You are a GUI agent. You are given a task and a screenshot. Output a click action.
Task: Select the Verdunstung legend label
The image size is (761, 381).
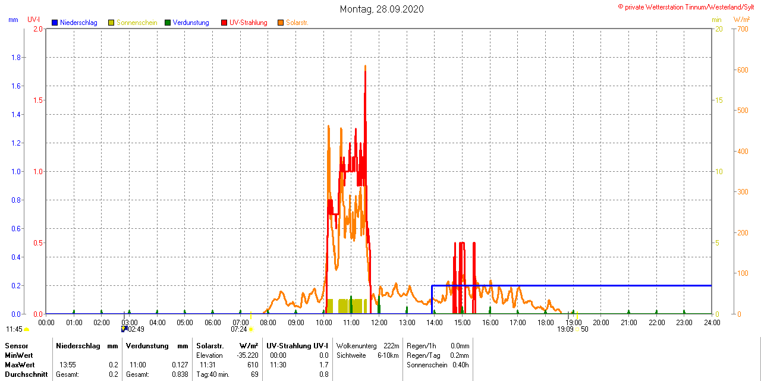[191, 23]
